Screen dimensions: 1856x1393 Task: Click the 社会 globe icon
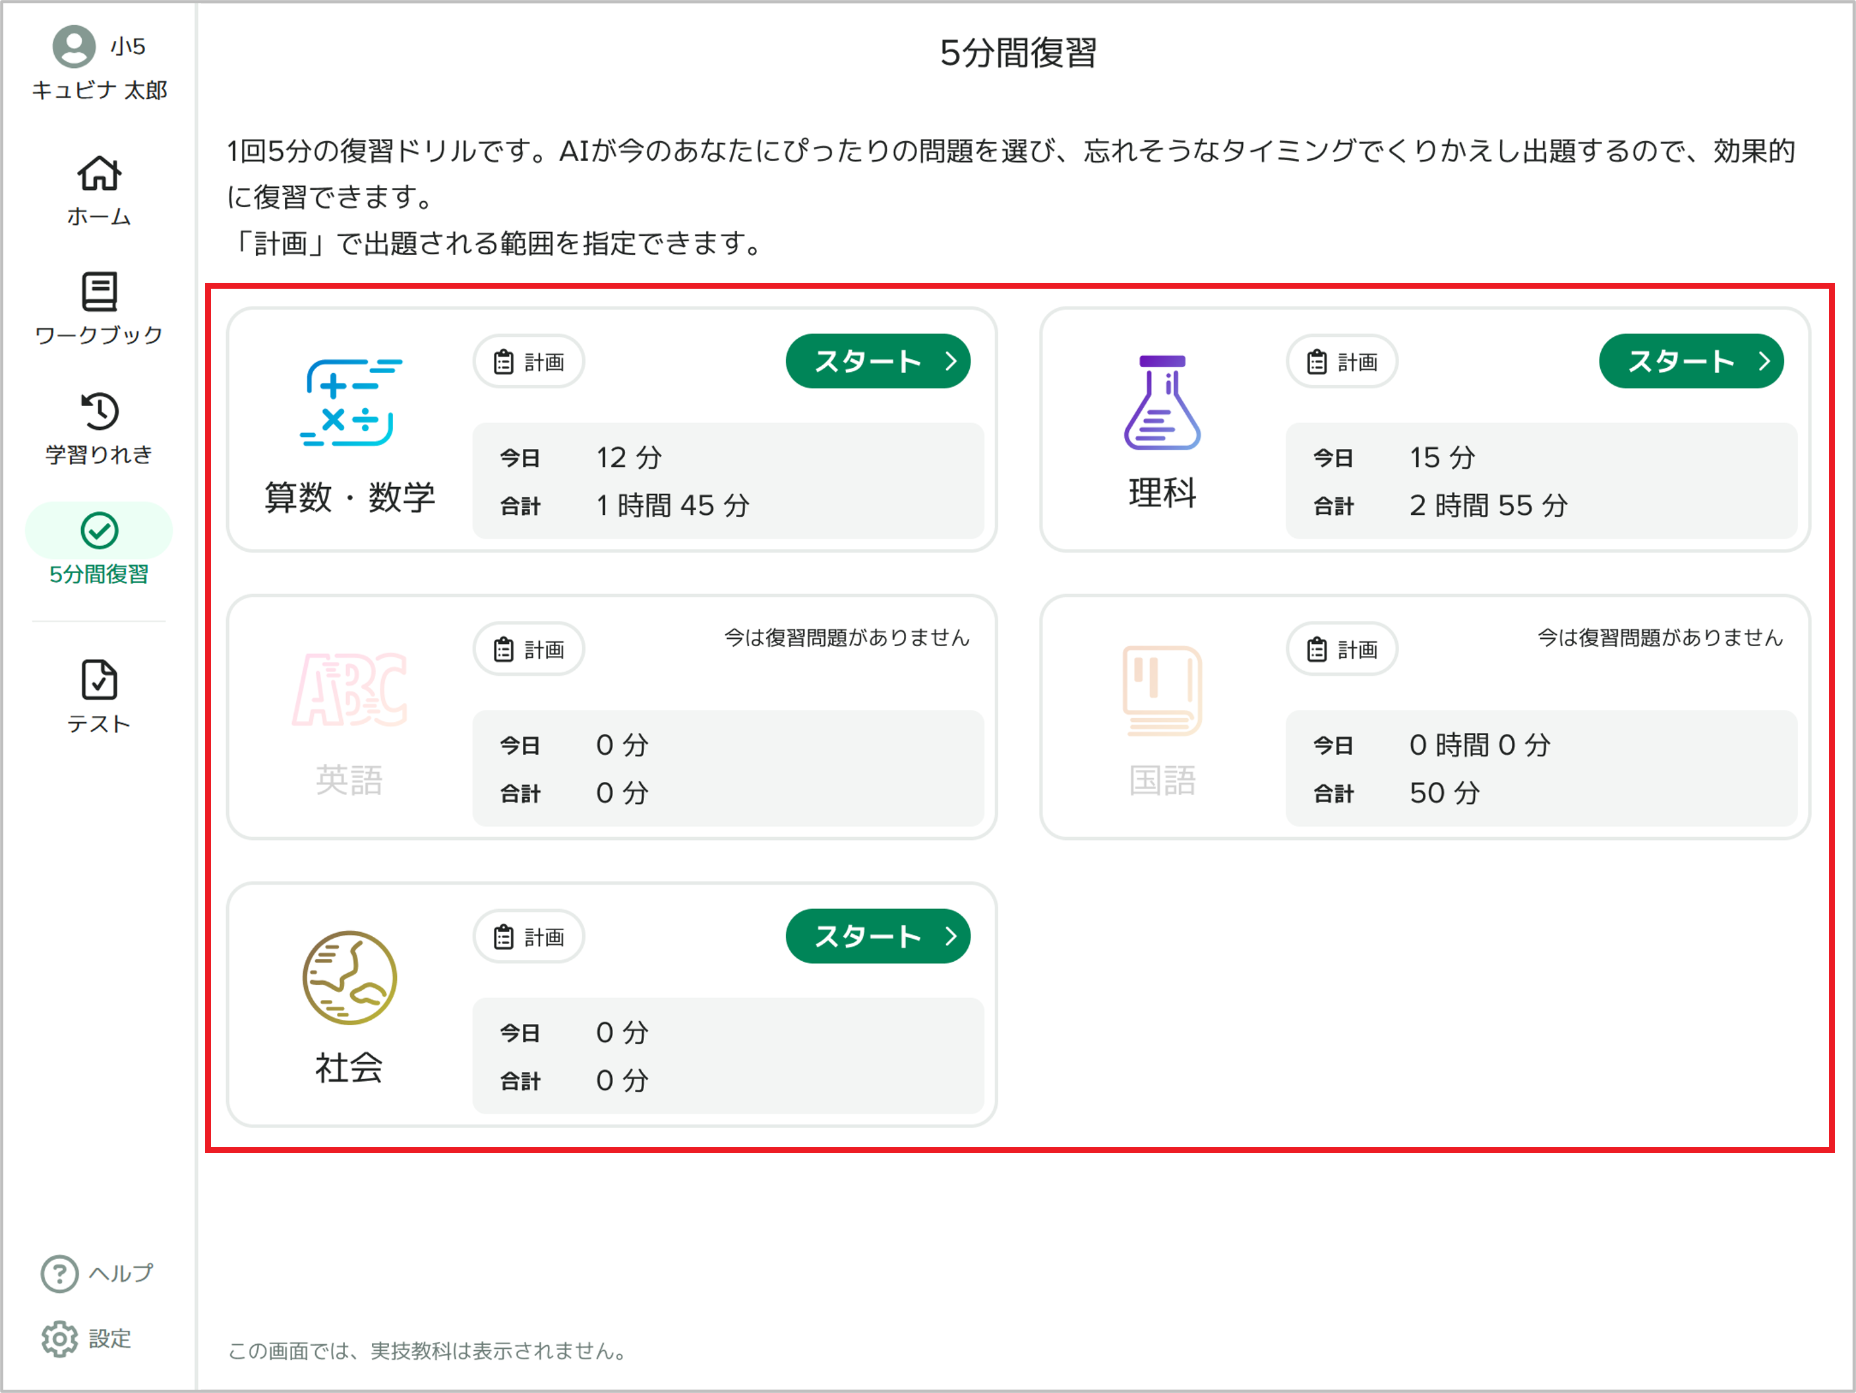pos(349,978)
